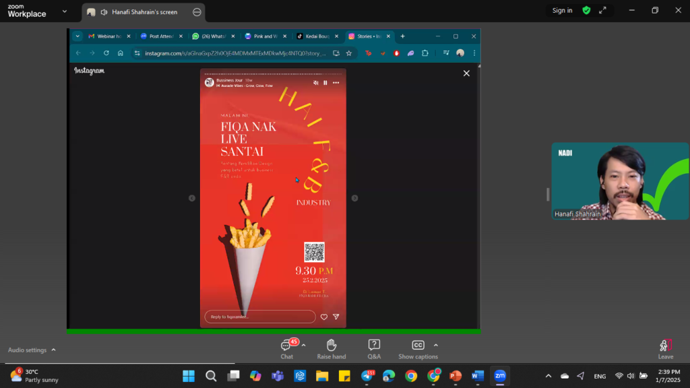The height and width of the screenshot is (388, 690).
Task: Open the Zoom Chat panel
Action: (x=287, y=350)
